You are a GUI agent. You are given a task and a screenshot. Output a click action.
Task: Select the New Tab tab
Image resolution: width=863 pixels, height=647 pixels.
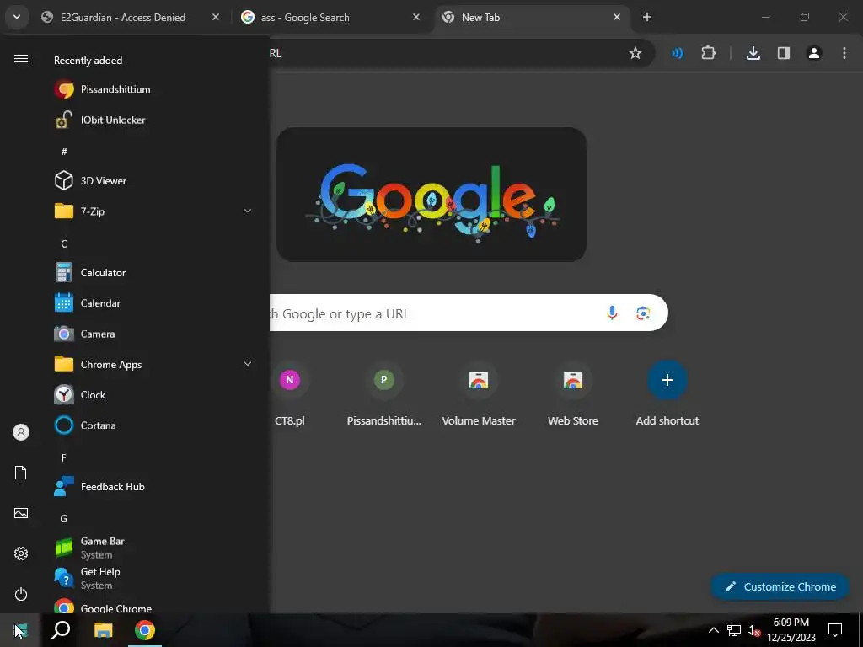click(x=532, y=17)
